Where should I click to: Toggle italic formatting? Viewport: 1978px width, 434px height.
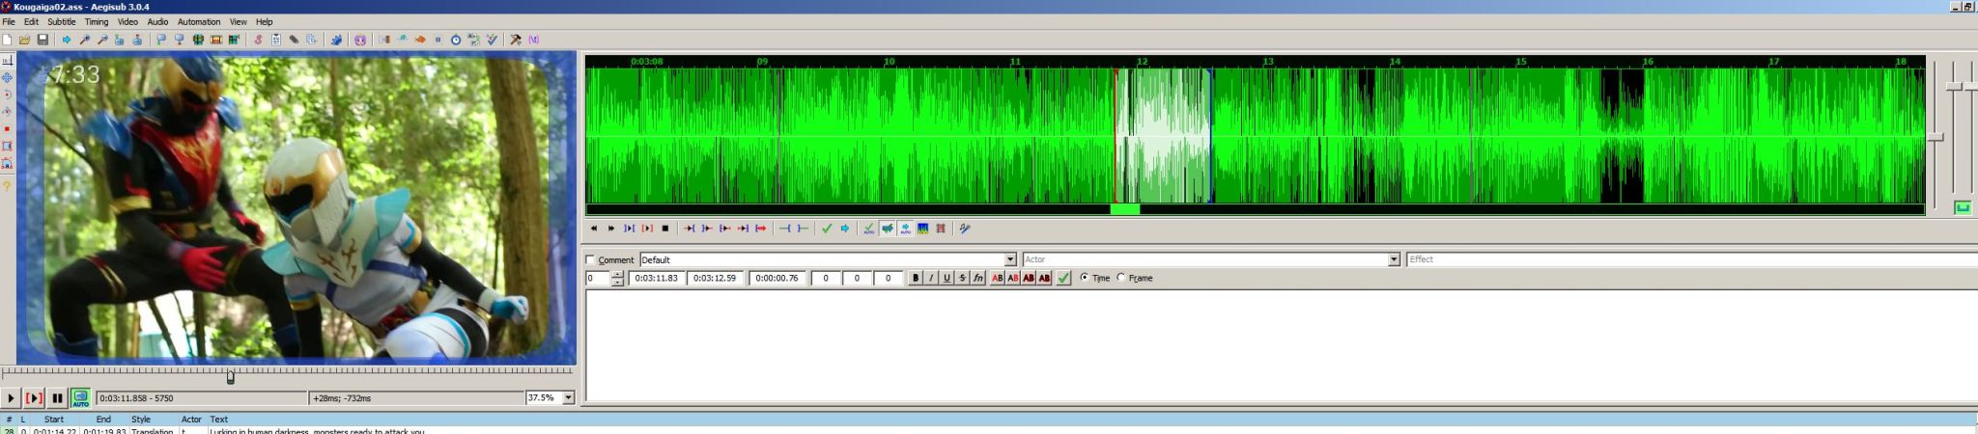click(931, 278)
